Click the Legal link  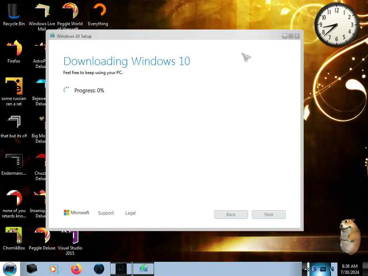pyautogui.click(x=130, y=213)
